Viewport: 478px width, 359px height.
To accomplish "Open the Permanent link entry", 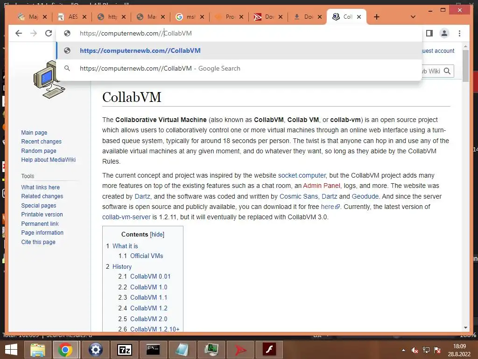I will (40, 223).
